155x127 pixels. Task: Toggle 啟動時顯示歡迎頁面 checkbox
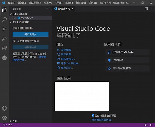click(93, 115)
